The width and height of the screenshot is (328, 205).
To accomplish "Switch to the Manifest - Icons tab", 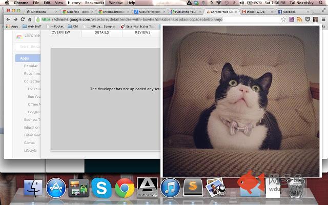I will click(x=78, y=12).
